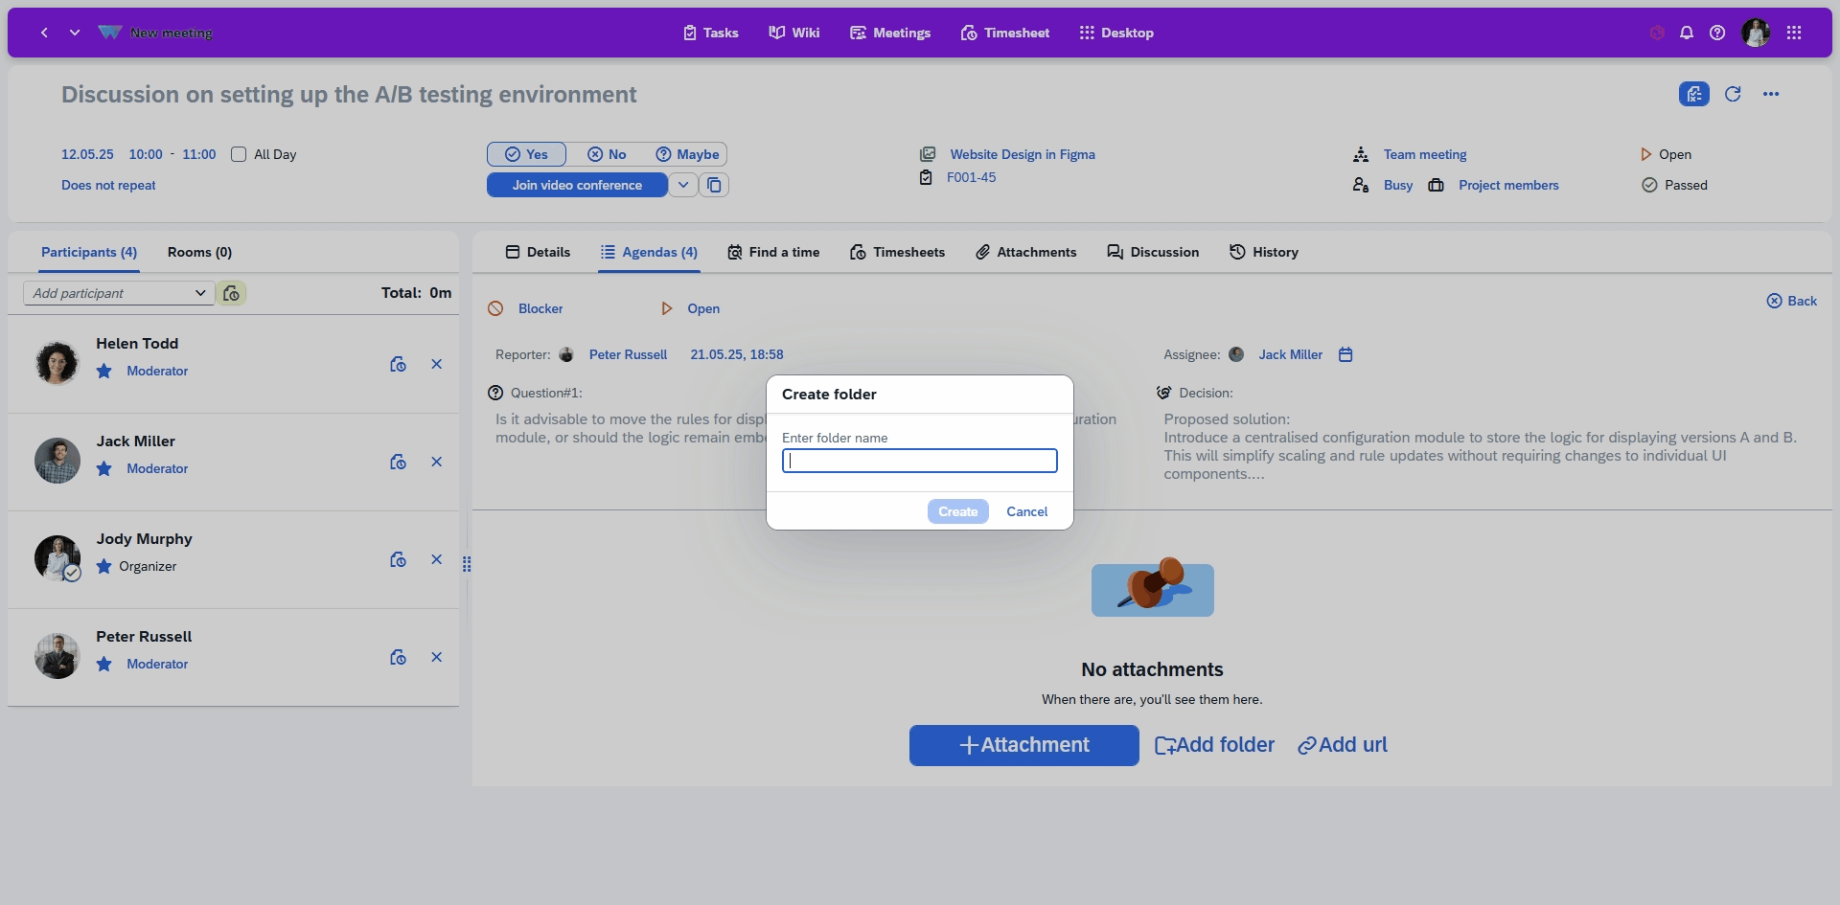Enable the All Day checkbox
This screenshot has height=905, width=1840.
[239, 154]
